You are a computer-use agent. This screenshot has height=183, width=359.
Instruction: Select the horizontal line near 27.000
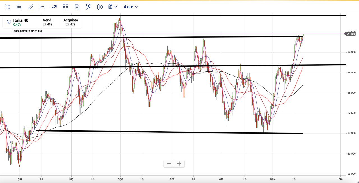coord(168,132)
